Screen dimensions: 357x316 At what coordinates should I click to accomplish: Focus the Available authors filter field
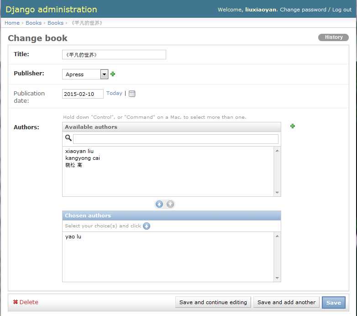[176, 139]
